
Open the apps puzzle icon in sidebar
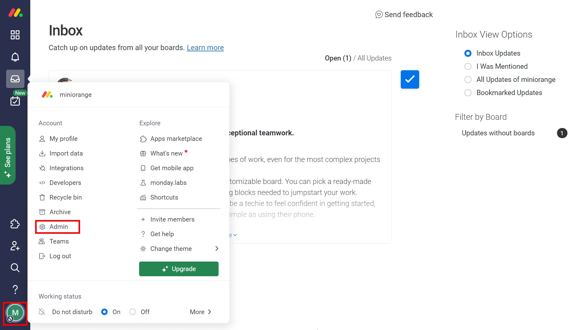(x=15, y=224)
